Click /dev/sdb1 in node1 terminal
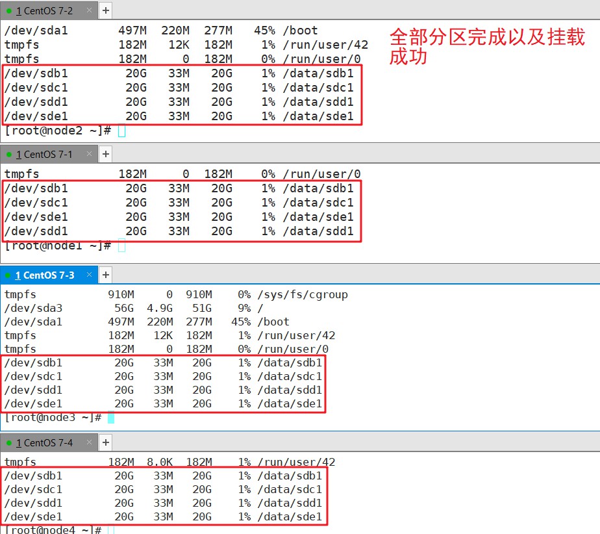This screenshot has width=600, height=534. [36, 188]
